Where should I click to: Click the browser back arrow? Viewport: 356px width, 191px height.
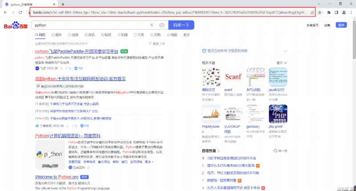5,12
